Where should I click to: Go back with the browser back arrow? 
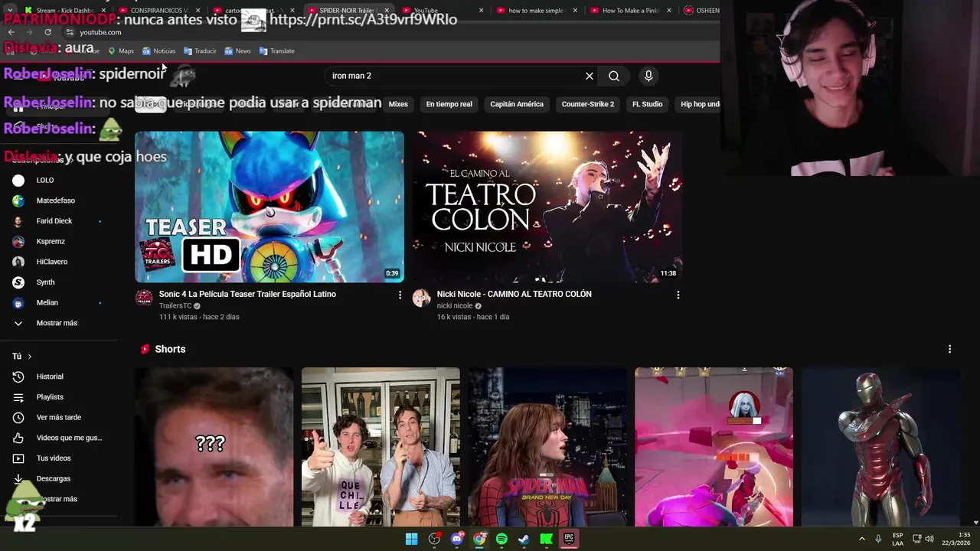(11, 32)
